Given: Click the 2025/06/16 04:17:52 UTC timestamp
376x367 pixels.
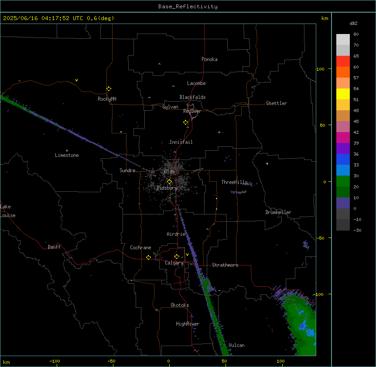Looking at the screenshot, I should coord(43,18).
